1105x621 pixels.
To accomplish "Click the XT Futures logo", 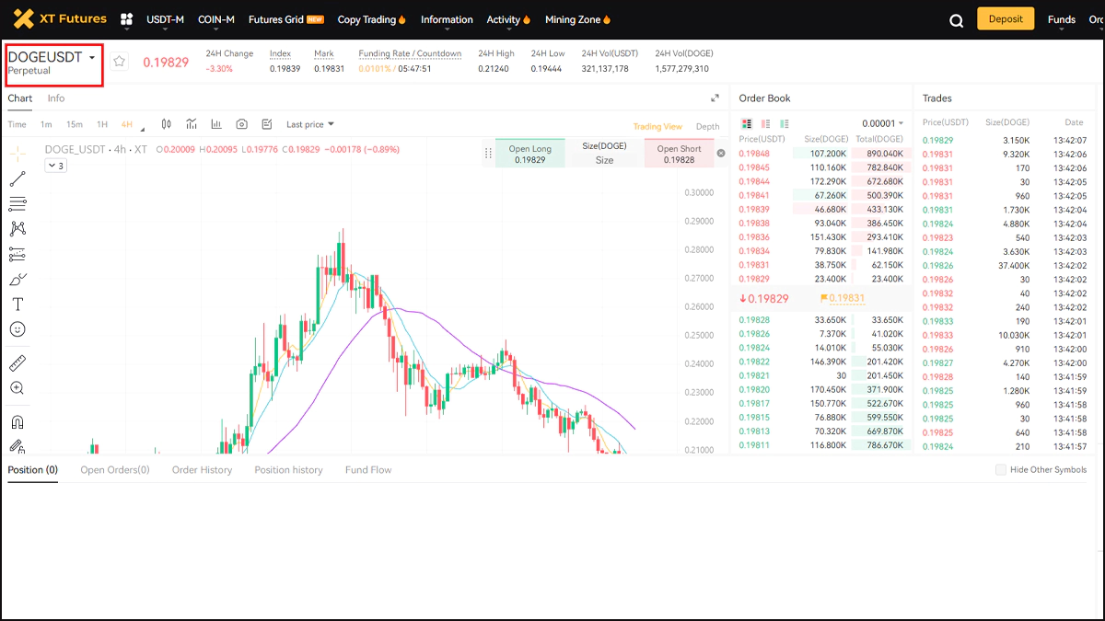I will [x=60, y=18].
